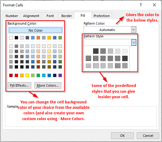Pick the black swatch in theme colors
Viewport: 162px width, 142px height.
pos(16,38)
